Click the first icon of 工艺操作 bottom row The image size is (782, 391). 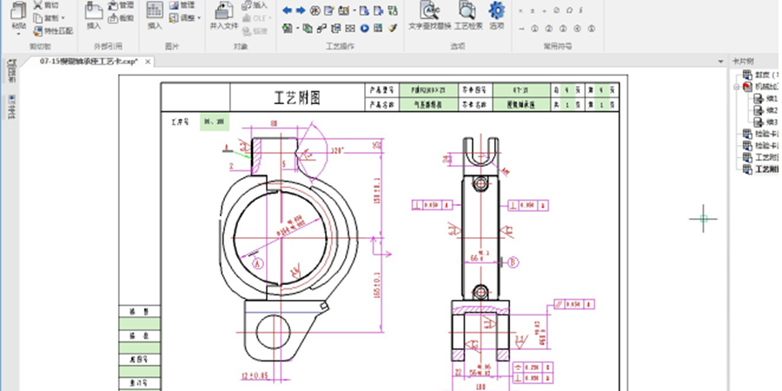pos(288,29)
